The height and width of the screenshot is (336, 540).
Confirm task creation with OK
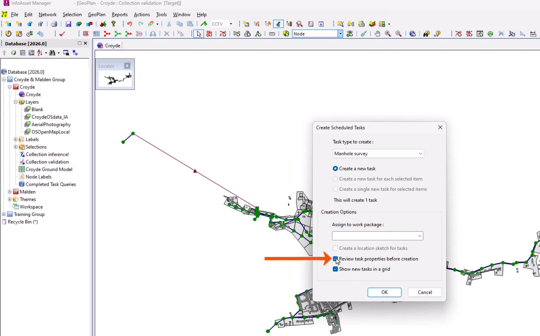click(384, 292)
